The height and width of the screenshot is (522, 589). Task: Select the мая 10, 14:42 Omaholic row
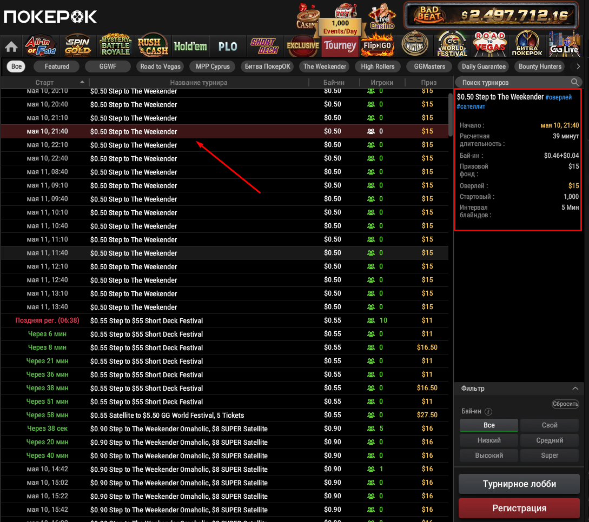click(x=224, y=469)
